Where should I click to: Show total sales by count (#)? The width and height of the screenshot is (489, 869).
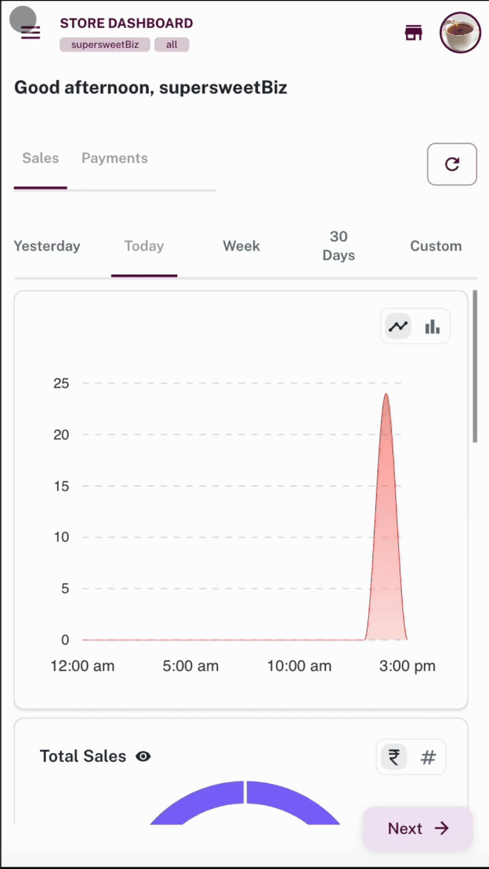point(428,758)
